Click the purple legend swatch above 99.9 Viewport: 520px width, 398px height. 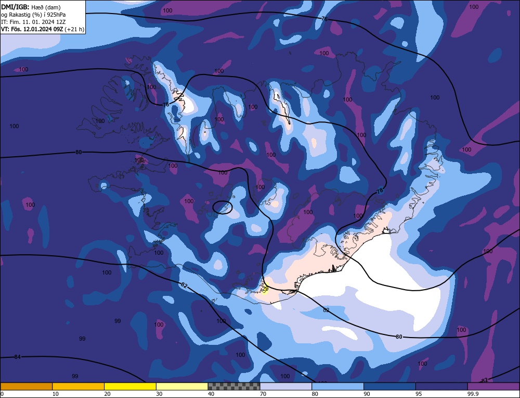(493, 387)
